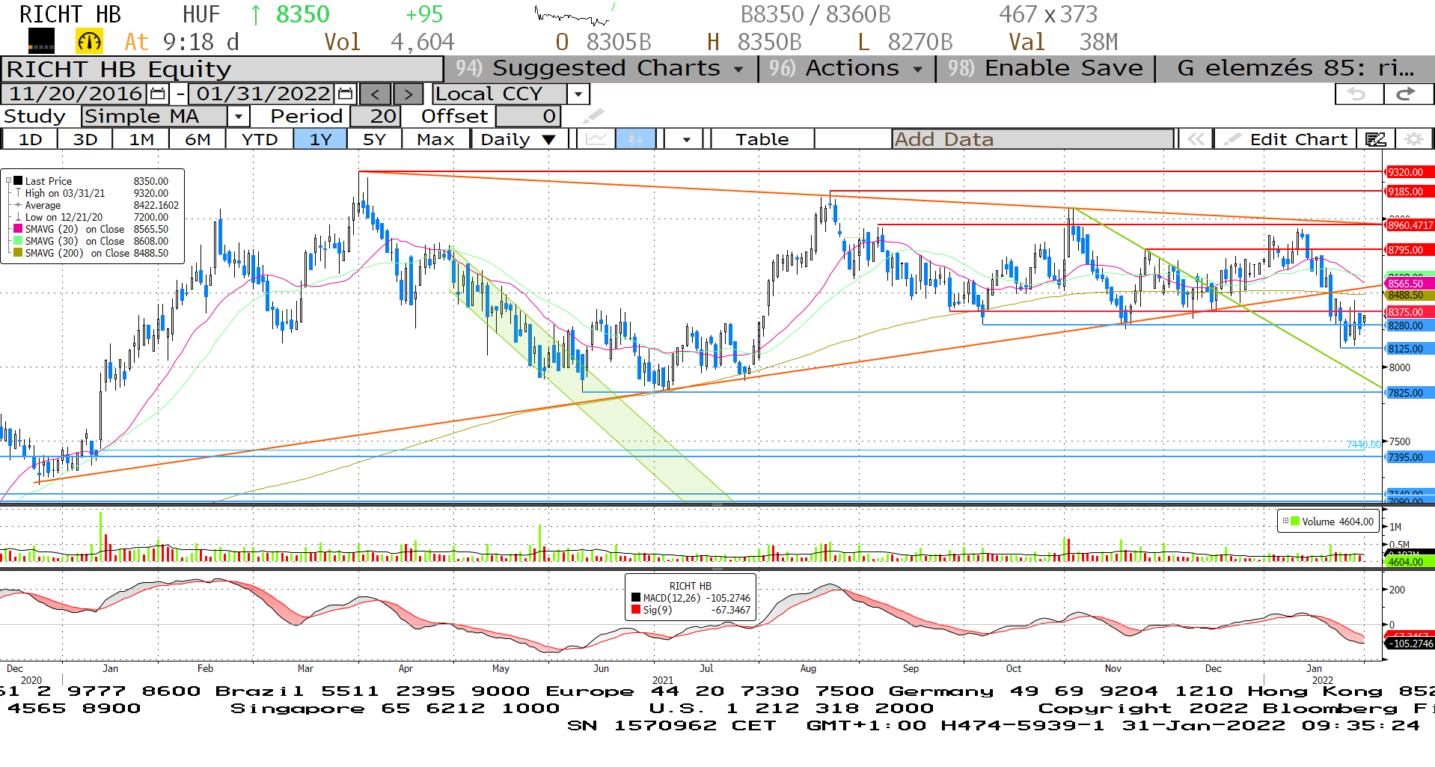Click the High marker icon in legend
This screenshot has width=1435, height=767.
coord(18,193)
